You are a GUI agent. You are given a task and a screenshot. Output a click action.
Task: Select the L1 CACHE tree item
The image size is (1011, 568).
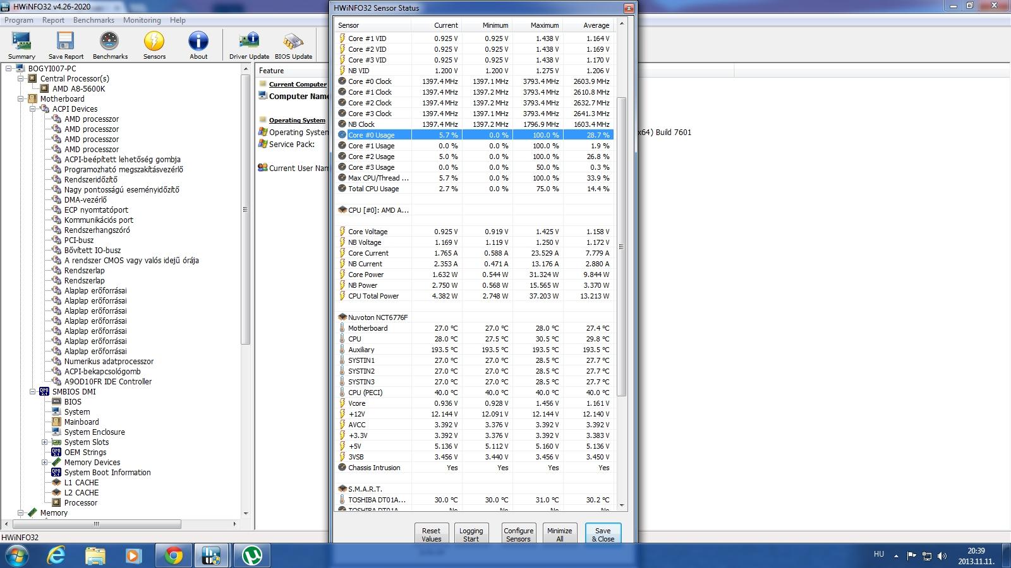click(x=82, y=483)
